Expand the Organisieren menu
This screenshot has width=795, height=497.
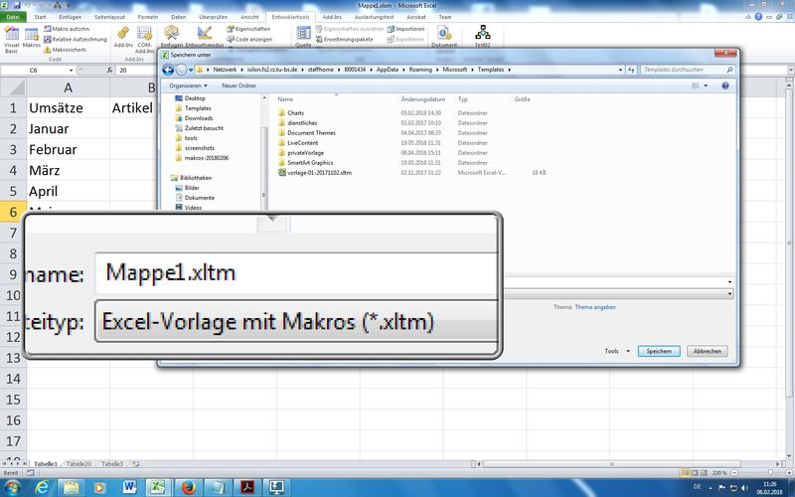point(188,85)
